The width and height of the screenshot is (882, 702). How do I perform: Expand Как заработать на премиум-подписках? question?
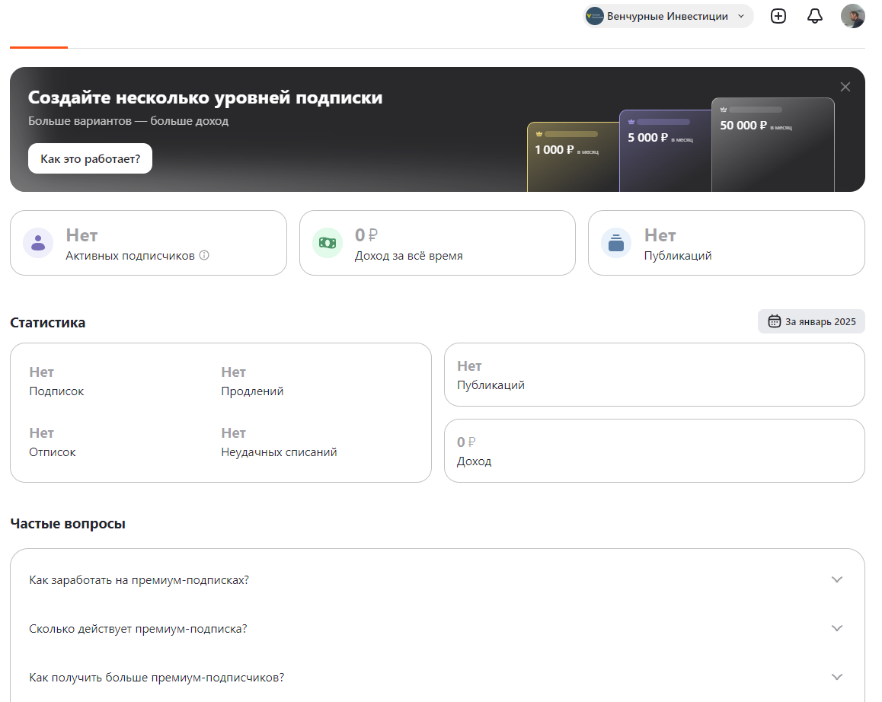pos(437,580)
